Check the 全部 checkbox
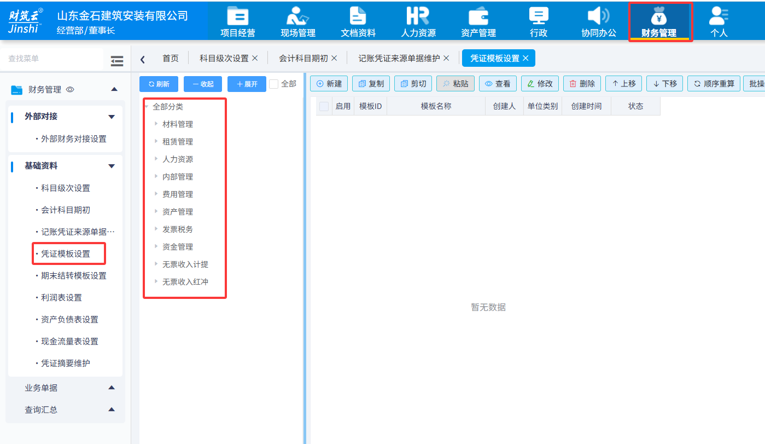Image resolution: width=765 pixels, height=444 pixels. click(x=274, y=84)
